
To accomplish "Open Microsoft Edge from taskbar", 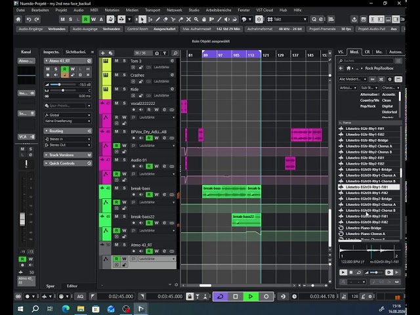I will tap(66, 309).
